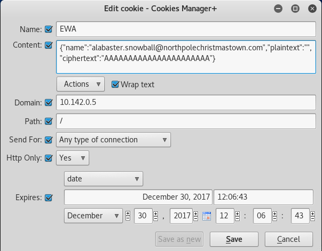Click into the Domain input field

pos(186,102)
